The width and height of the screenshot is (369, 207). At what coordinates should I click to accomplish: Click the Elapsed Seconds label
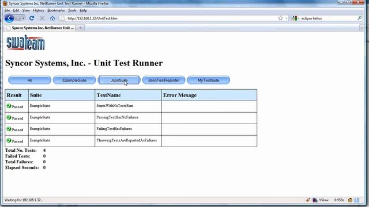tap(22, 167)
